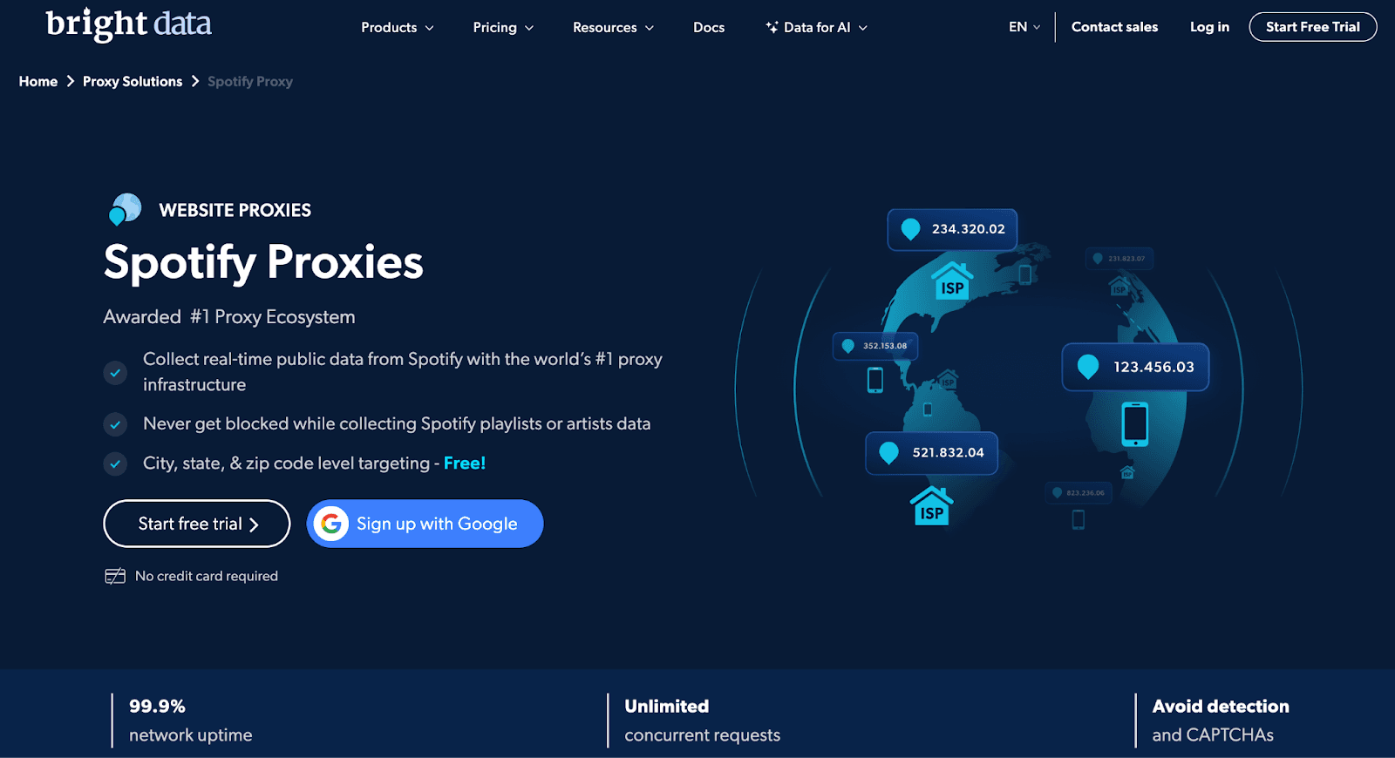Screen dimensions: 1395x758
Task: Click 'No credit card required' text
Action: point(207,576)
